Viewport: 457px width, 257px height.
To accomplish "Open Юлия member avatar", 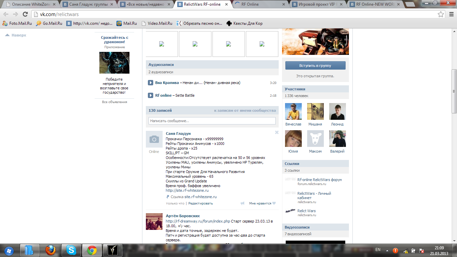I will (293, 139).
